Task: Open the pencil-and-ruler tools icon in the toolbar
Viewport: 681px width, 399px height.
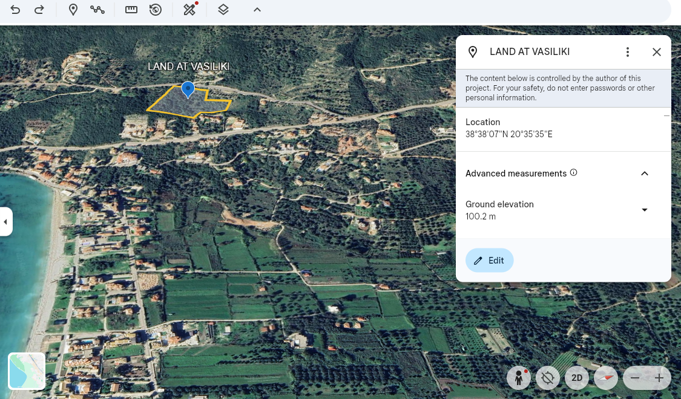Action: click(190, 10)
